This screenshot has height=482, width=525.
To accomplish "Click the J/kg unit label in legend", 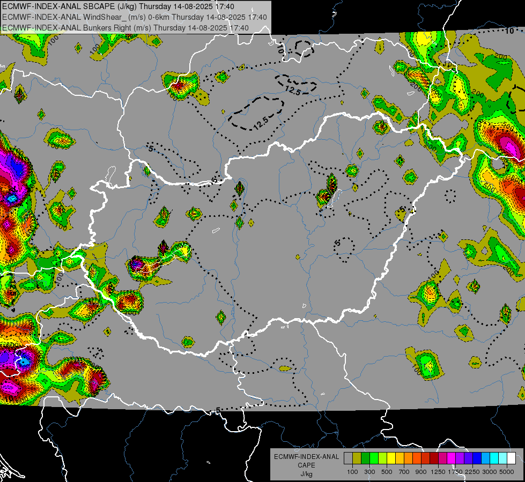I will (x=306, y=474).
